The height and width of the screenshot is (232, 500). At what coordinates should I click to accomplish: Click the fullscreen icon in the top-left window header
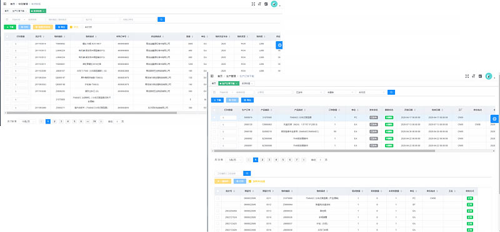pos(253,4)
